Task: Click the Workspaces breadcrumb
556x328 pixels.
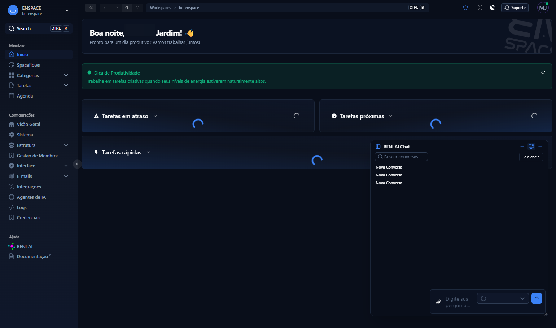Action: (161, 8)
